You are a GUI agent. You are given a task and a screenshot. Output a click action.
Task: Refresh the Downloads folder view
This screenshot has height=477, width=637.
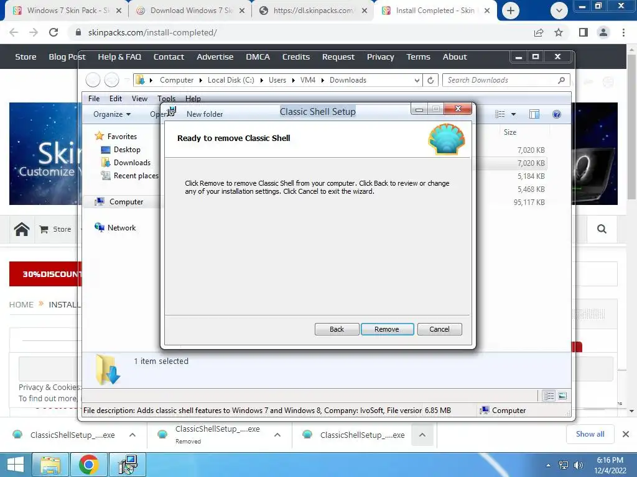pos(430,80)
